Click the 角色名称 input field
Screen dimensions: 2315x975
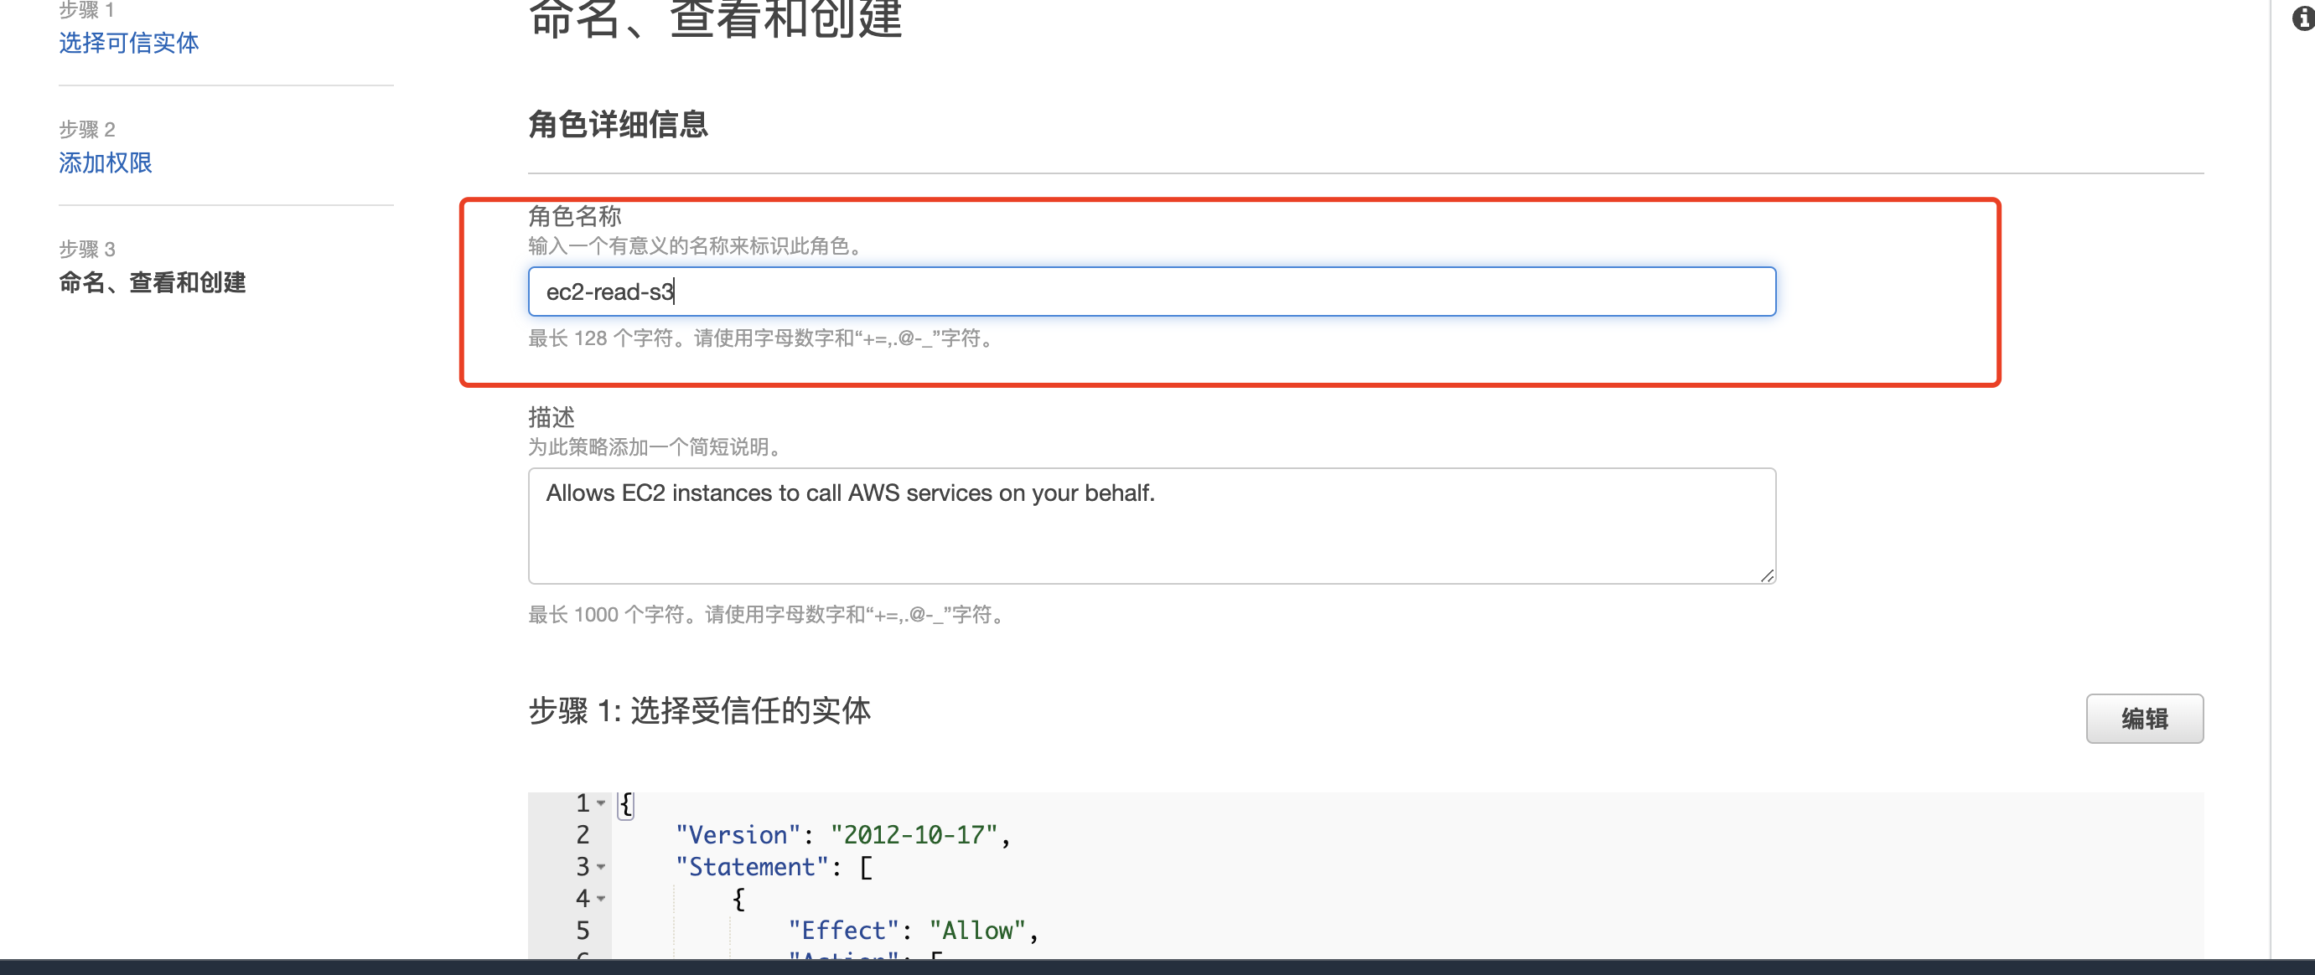(x=1151, y=291)
